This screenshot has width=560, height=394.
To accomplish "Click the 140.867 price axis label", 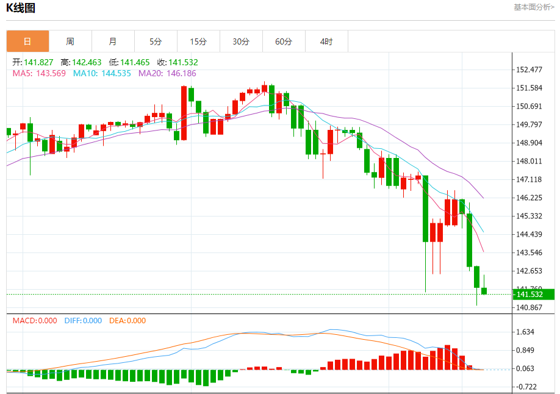I will [x=529, y=307].
